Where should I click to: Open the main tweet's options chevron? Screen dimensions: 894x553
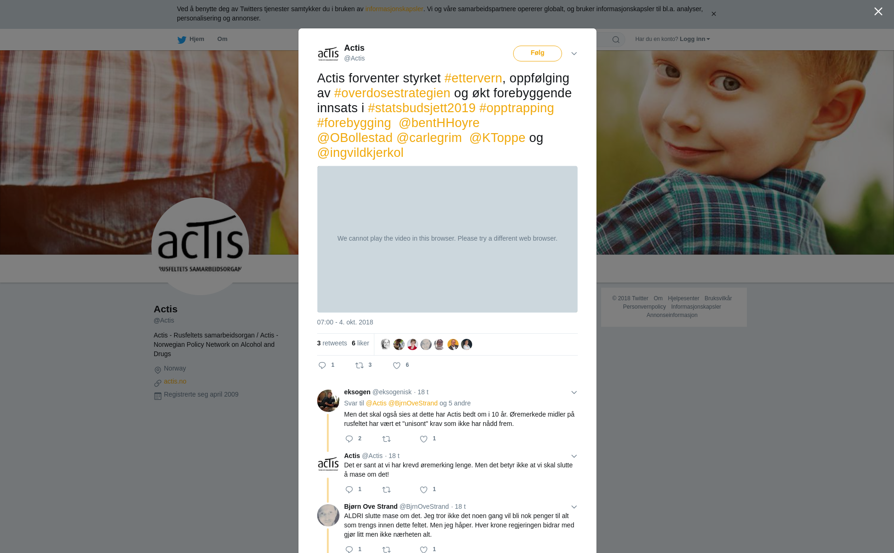(x=574, y=54)
